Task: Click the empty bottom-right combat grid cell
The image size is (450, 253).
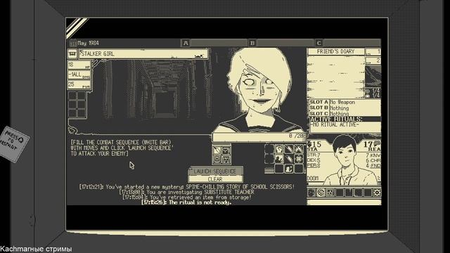Action: click(x=299, y=169)
